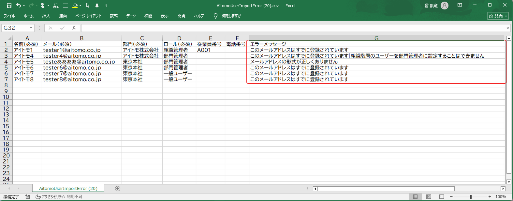This screenshot has width=513, height=201.
Task: Click the insert function fx icon
Action: tap(74, 28)
